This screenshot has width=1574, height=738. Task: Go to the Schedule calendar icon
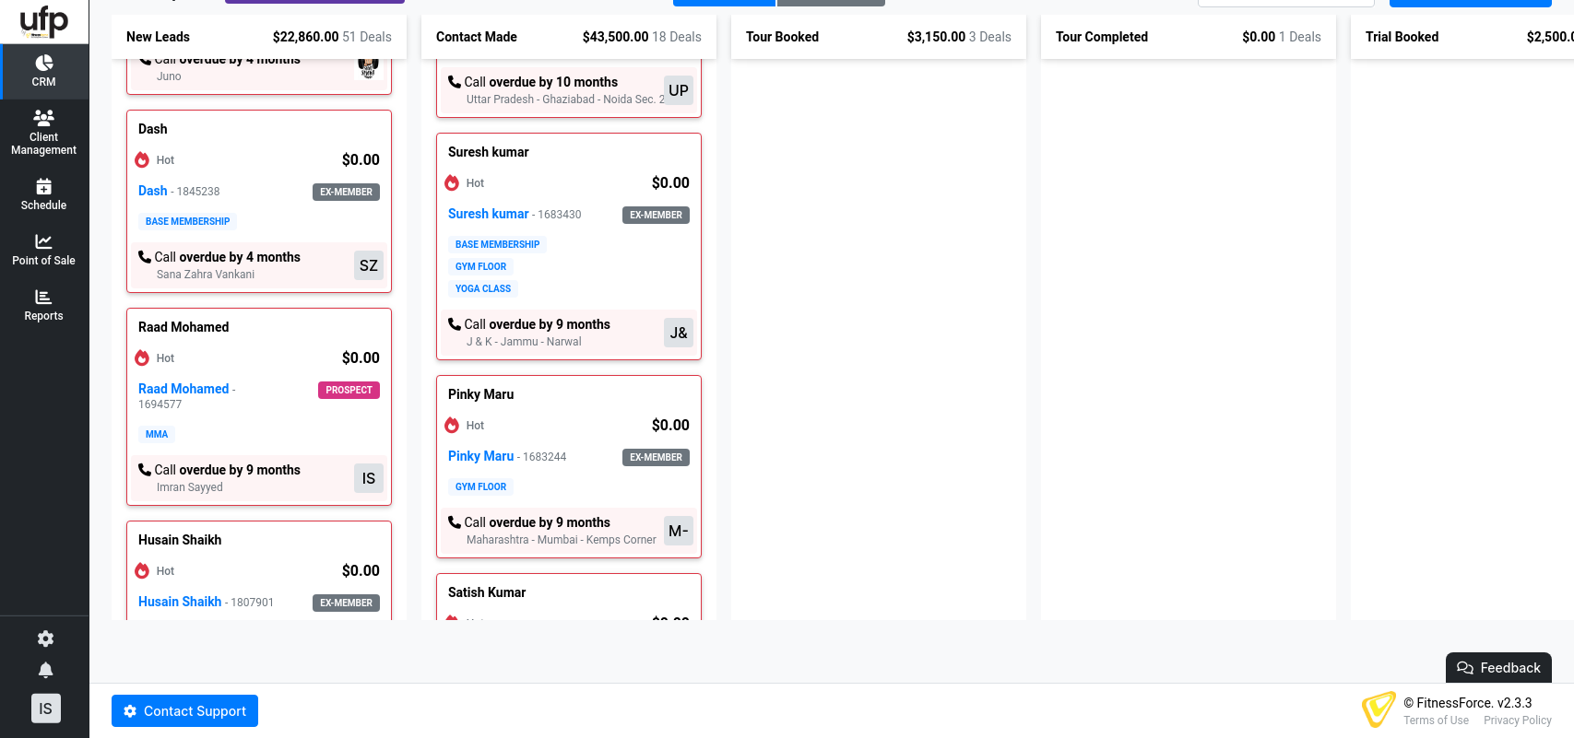coord(44,187)
